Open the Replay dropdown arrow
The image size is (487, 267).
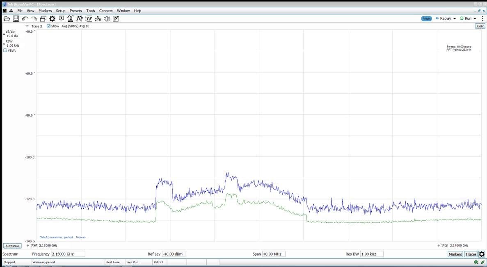[455, 18]
